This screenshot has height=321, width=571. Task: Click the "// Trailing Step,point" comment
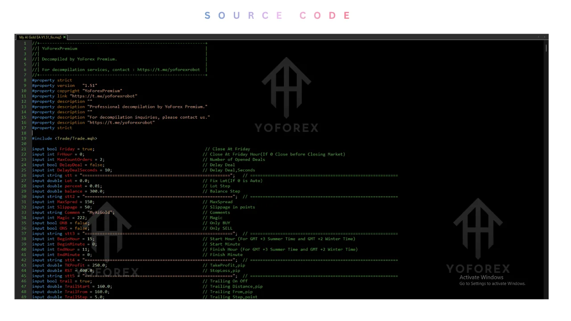pyautogui.click(x=230, y=297)
